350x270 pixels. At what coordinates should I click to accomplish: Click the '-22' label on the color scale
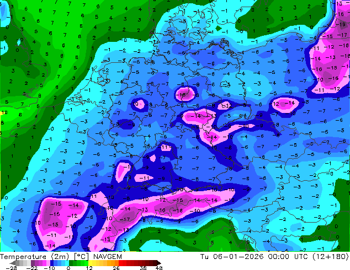(x=32, y=268)
